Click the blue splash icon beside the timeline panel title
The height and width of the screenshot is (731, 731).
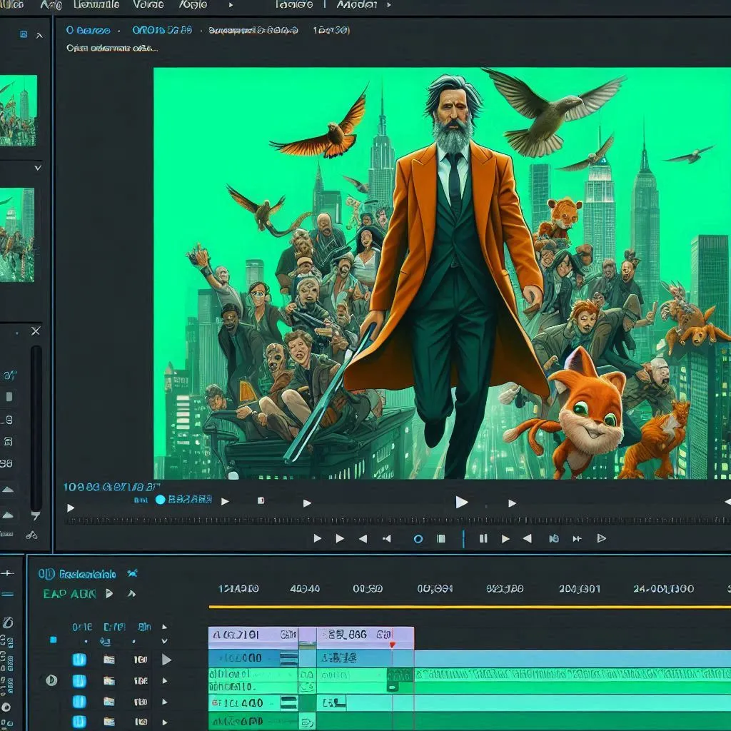[132, 573]
